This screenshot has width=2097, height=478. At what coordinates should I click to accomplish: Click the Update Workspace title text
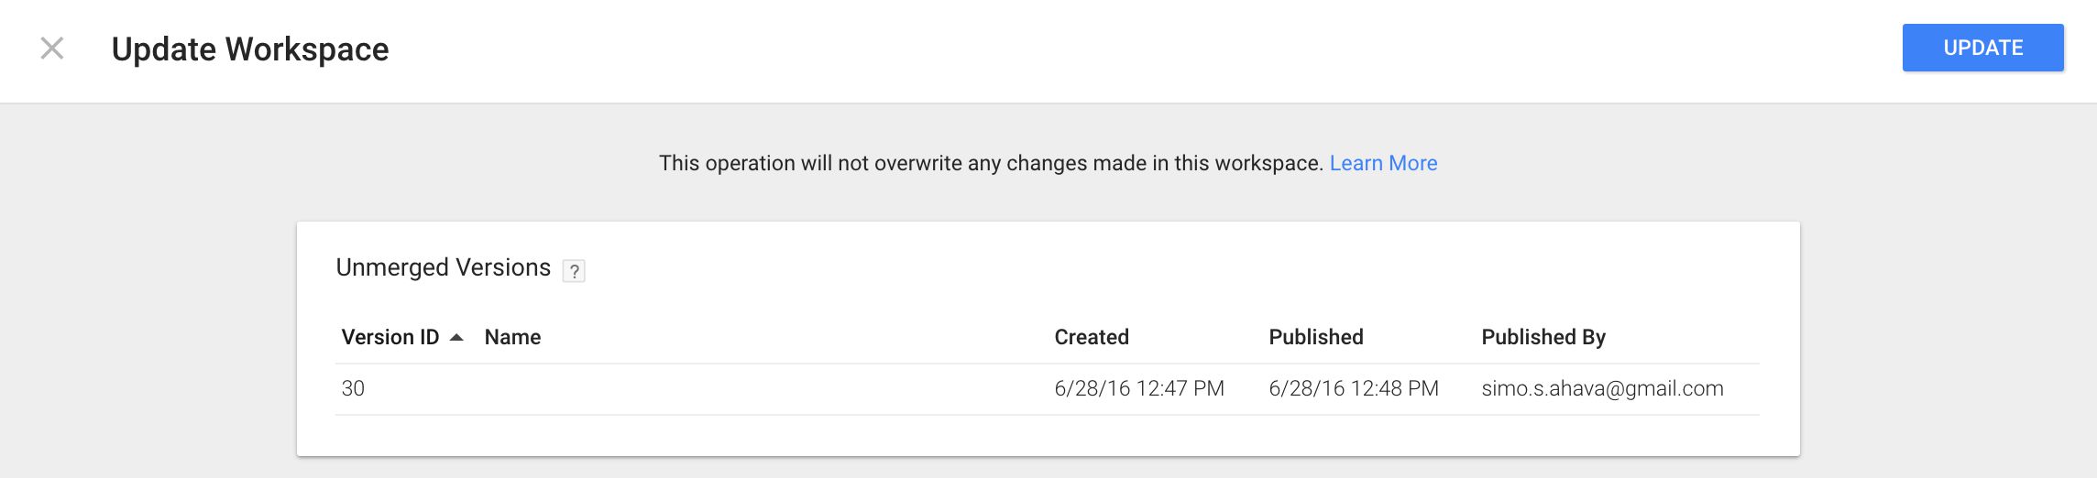pos(250,49)
